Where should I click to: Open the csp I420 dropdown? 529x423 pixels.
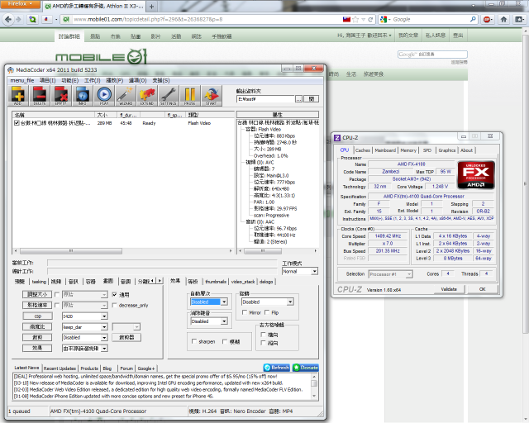click(x=85, y=316)
